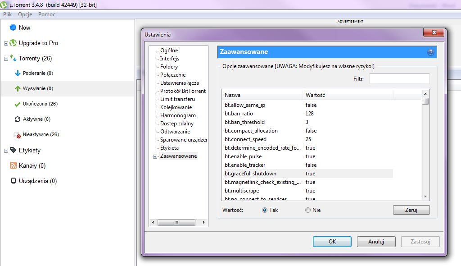This screenshot has height=266, width=461.
Task: Click the Torrenty up-down arrows icon
Action: (x=13, y=58)
